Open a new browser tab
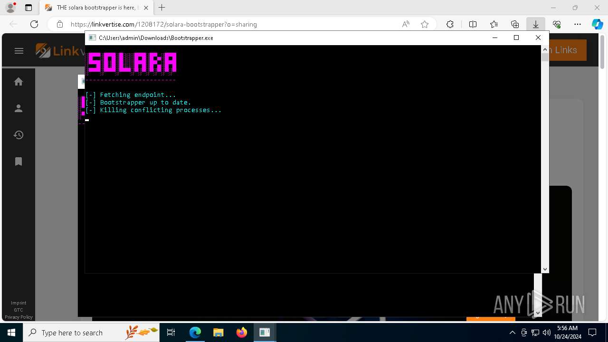The height and width of the screenshot is (342, 608). (162, 8)
